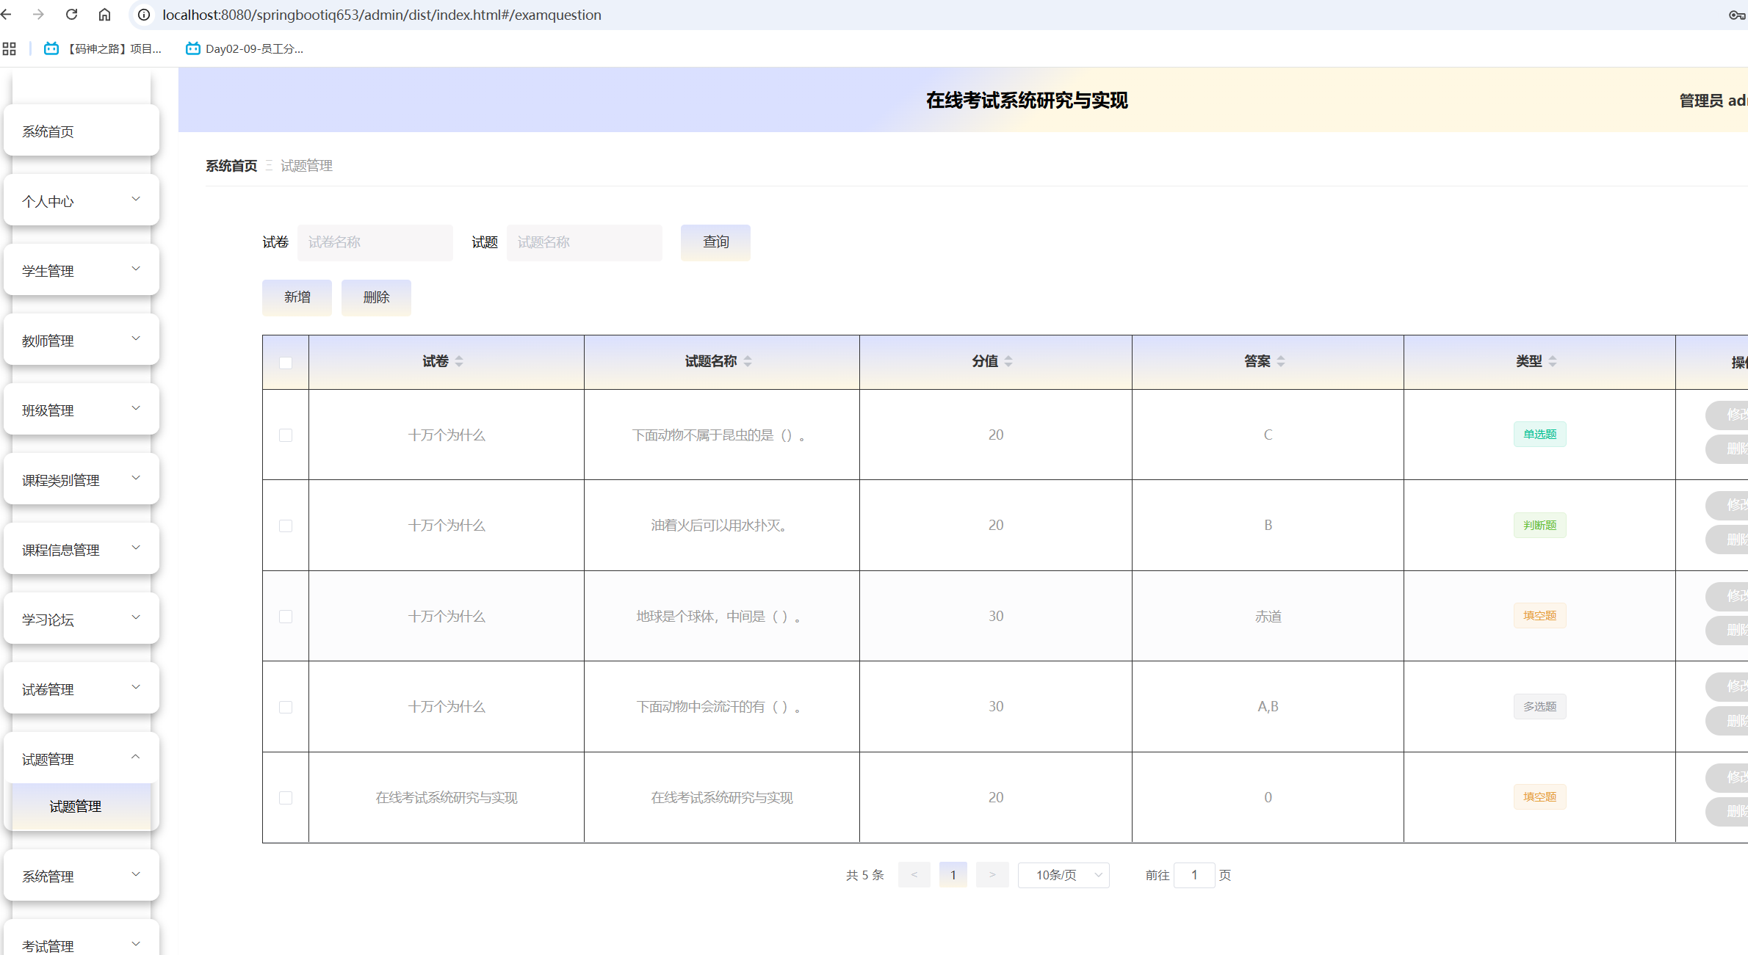
Task: Go to next page in pagination
Action: tap(992, 875)
